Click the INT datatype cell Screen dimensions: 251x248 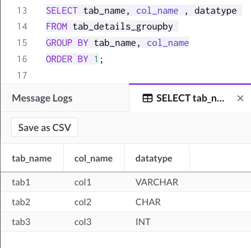(x=143, y=222)
